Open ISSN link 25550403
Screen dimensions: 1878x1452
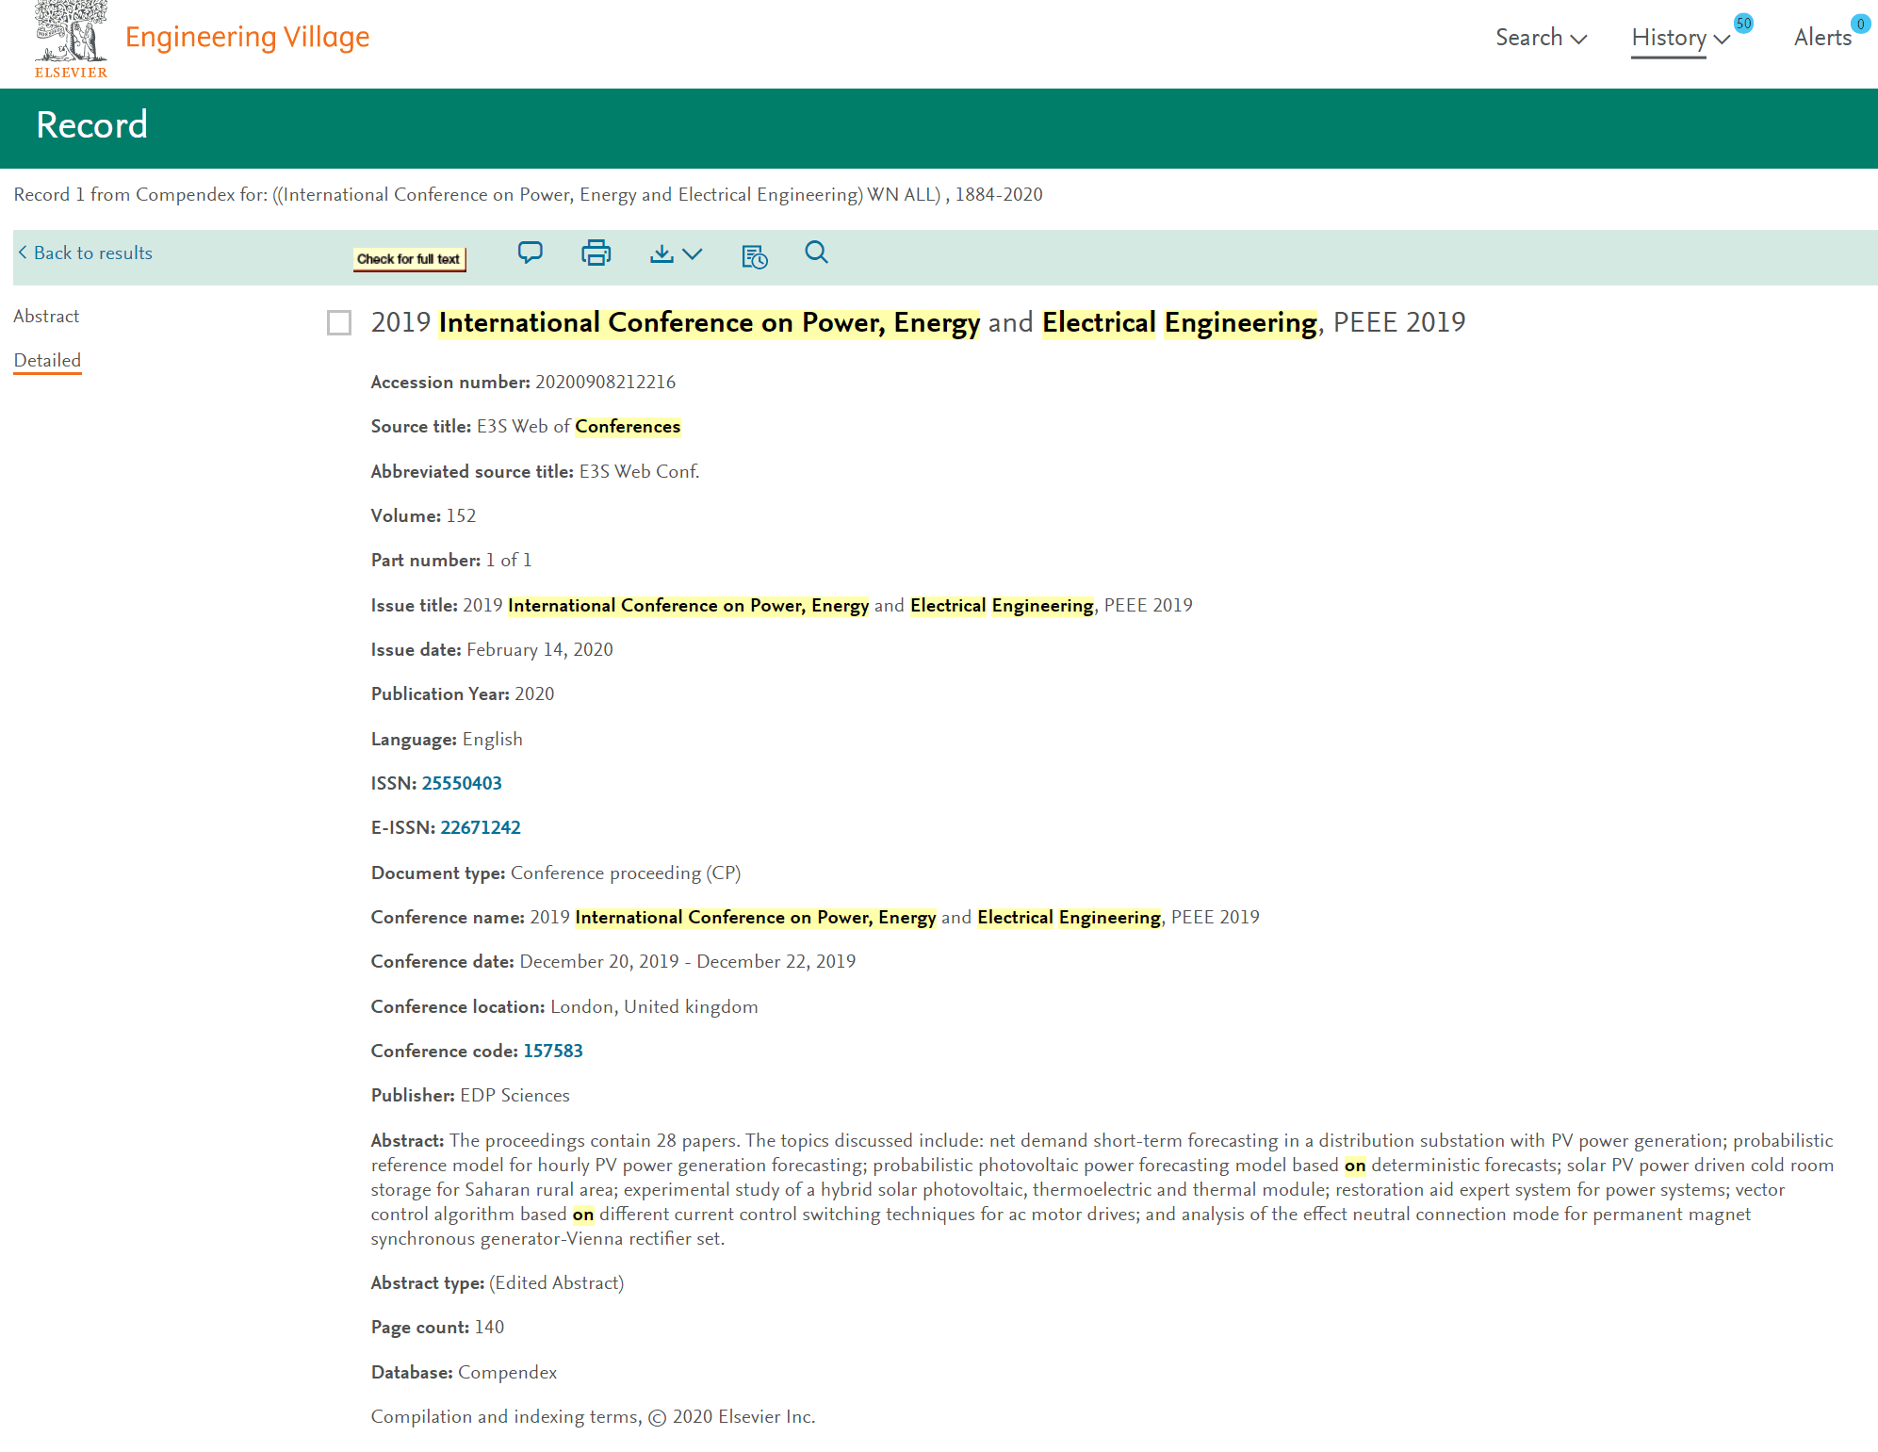[x=462, y=783]
